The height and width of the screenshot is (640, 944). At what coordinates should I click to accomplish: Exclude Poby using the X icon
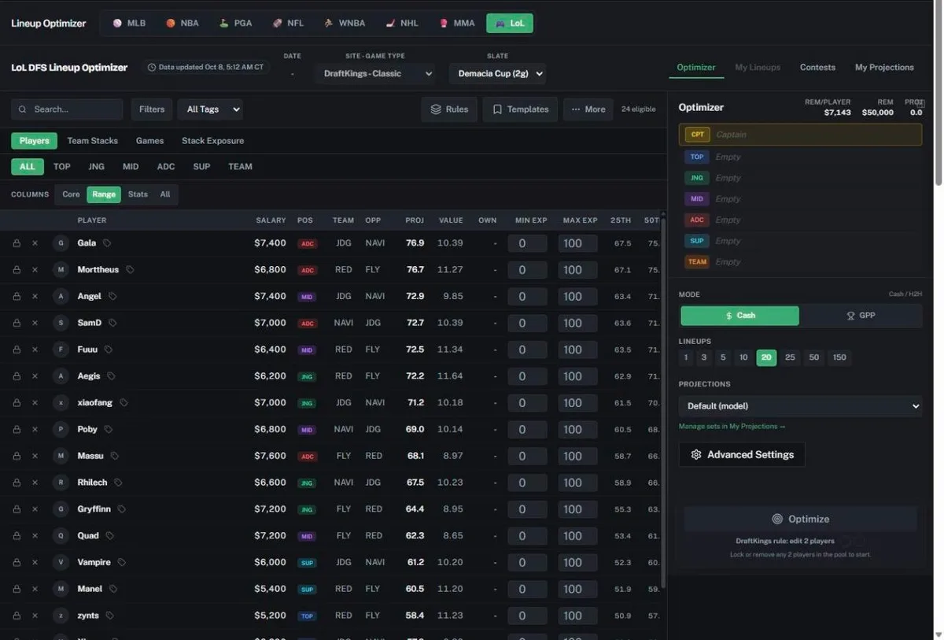(x=35, y=430)
